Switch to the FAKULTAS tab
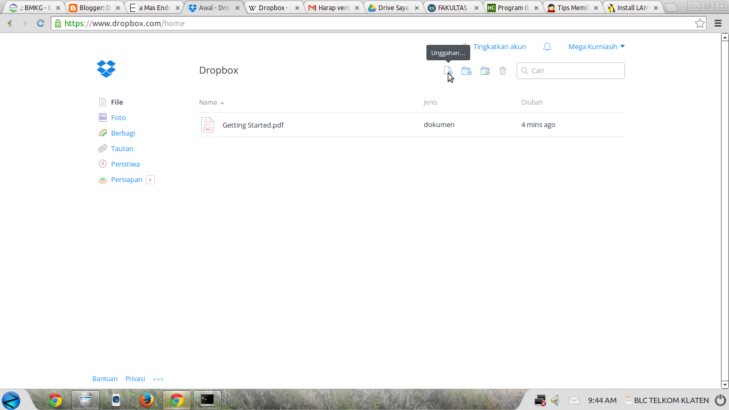 click(x=451, y=8)
